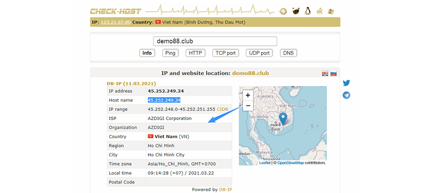Open the visitor IP link 123.21.67.80
The width and height of the screenshot is (432, 193).
pos(116,22)
